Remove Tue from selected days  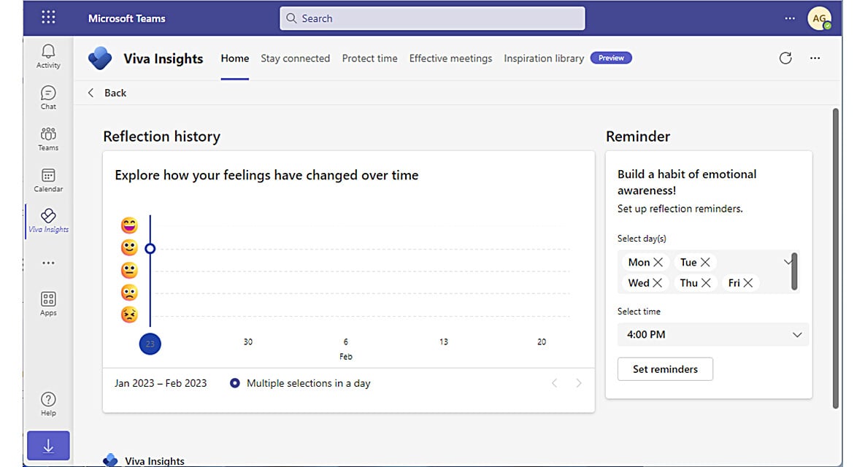705,263
